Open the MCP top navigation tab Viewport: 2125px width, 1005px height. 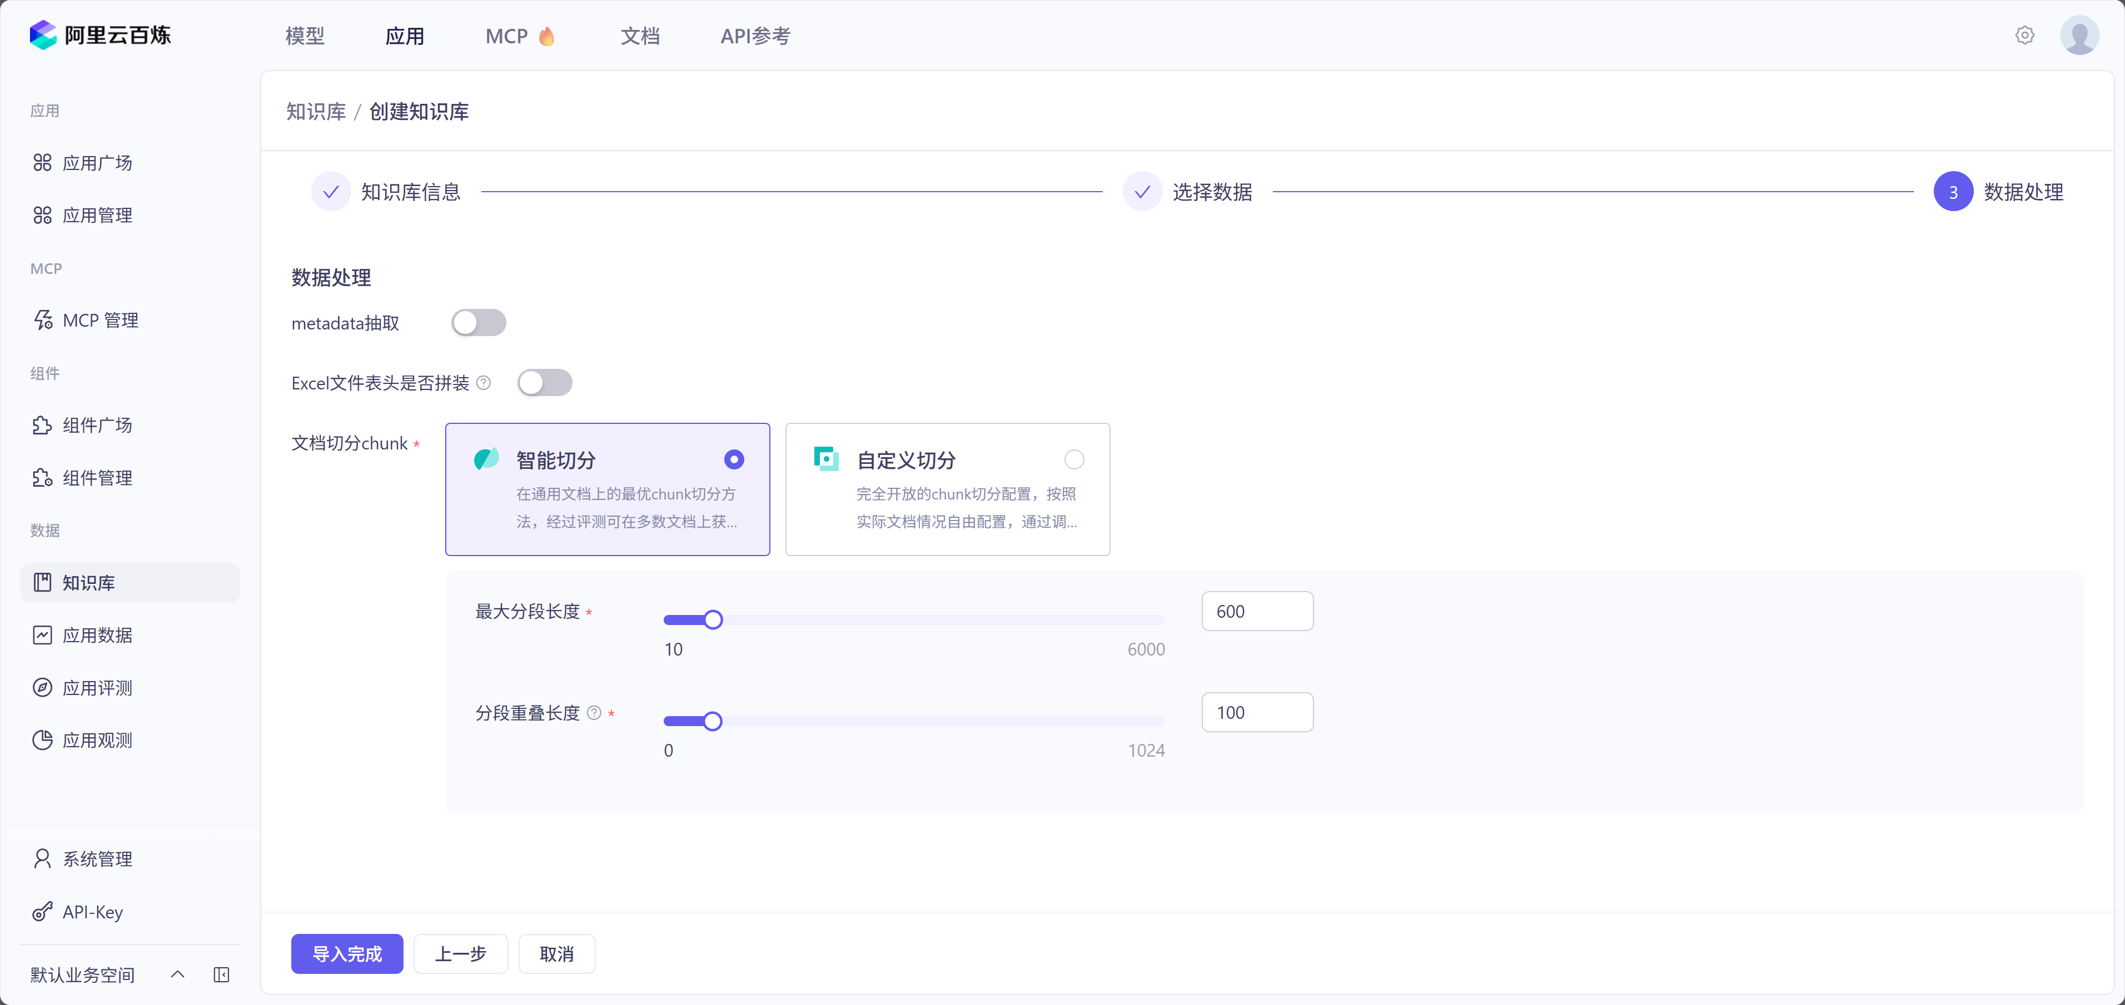[506, 36]
